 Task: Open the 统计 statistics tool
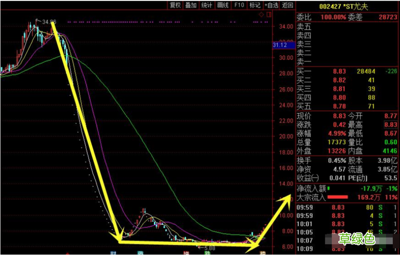coord(206,5)
